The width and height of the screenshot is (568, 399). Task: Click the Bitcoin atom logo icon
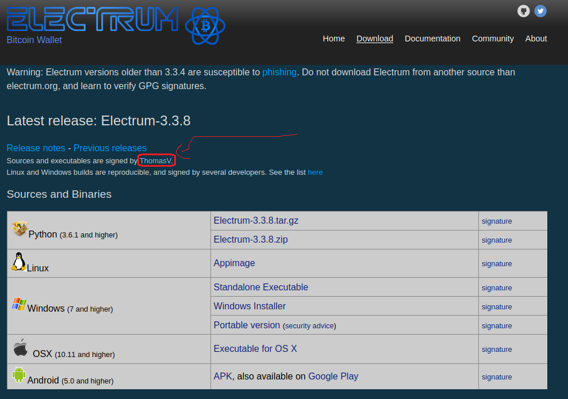(x=205, y=26)
